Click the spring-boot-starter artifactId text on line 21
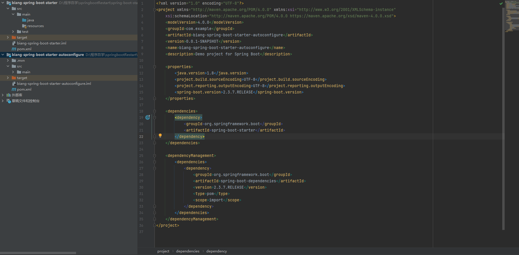This screenshot has height=255, width=519. click(233, 130)
